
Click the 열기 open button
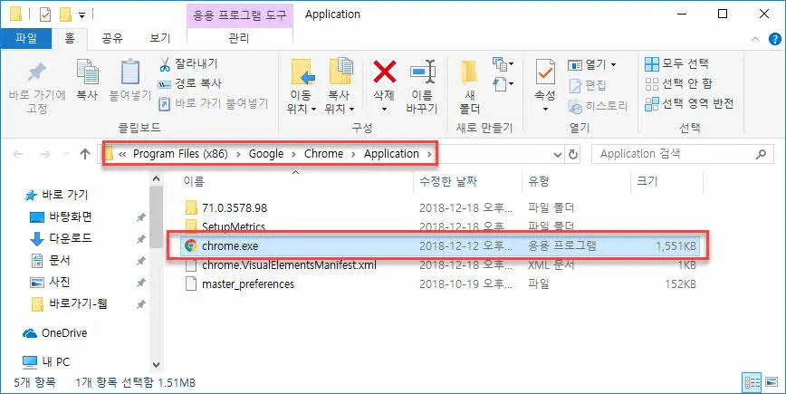(591, 64)
